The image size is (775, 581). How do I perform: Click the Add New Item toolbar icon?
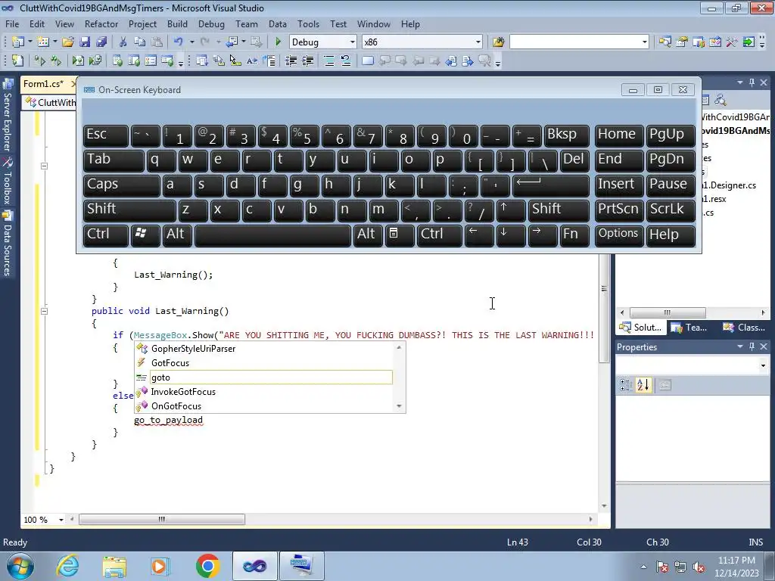(x=42, y=42)
